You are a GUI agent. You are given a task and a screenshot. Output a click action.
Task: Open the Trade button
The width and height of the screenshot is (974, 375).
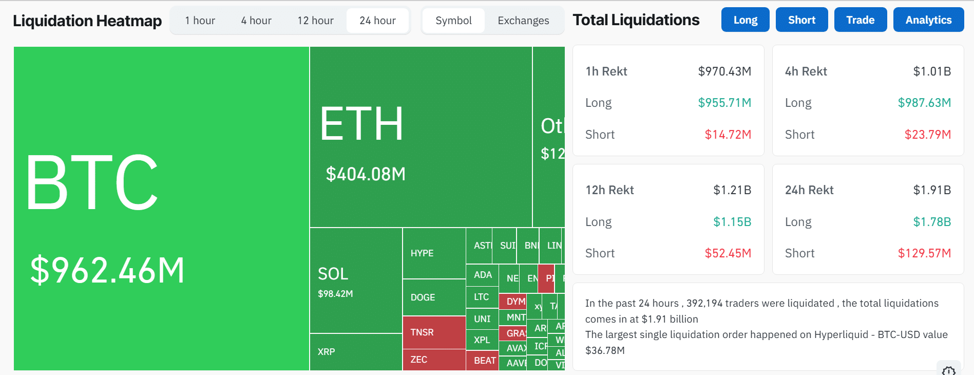tap(860, 20)
